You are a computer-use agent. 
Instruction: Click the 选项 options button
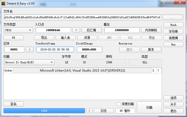click(173, 98)
